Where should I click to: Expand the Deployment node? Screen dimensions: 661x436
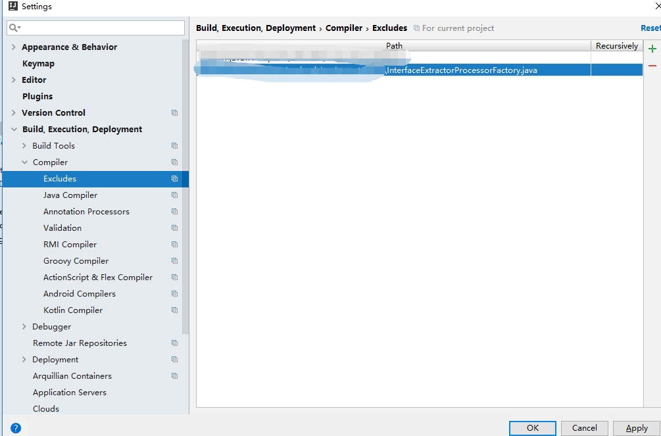tap(24, 359)
